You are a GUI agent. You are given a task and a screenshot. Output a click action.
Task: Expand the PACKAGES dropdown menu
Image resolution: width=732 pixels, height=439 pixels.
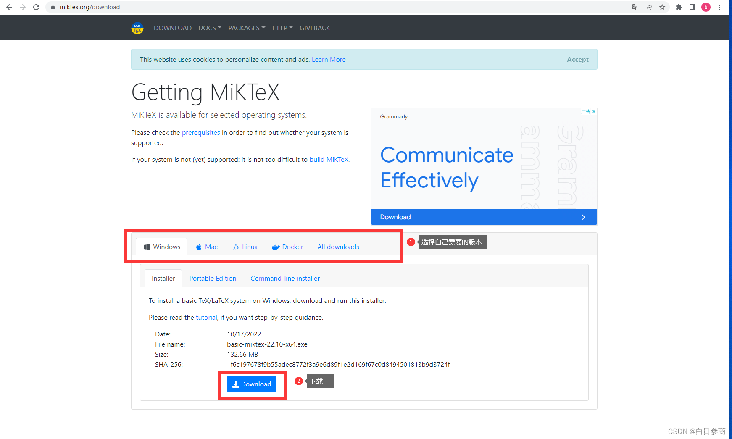tap(247, 28)
